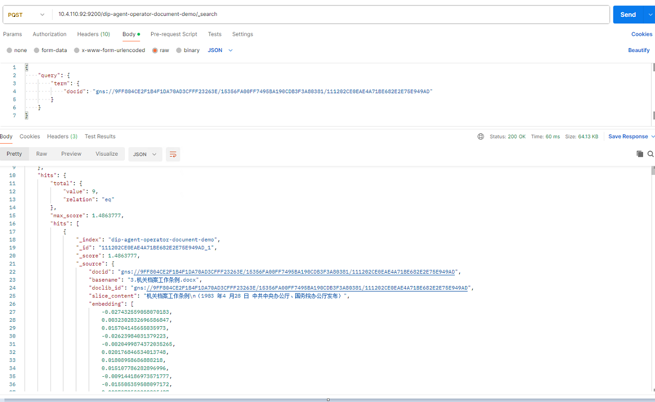Select the binary body radio button
Screen dimensions: 655x402
pos(179,51)
